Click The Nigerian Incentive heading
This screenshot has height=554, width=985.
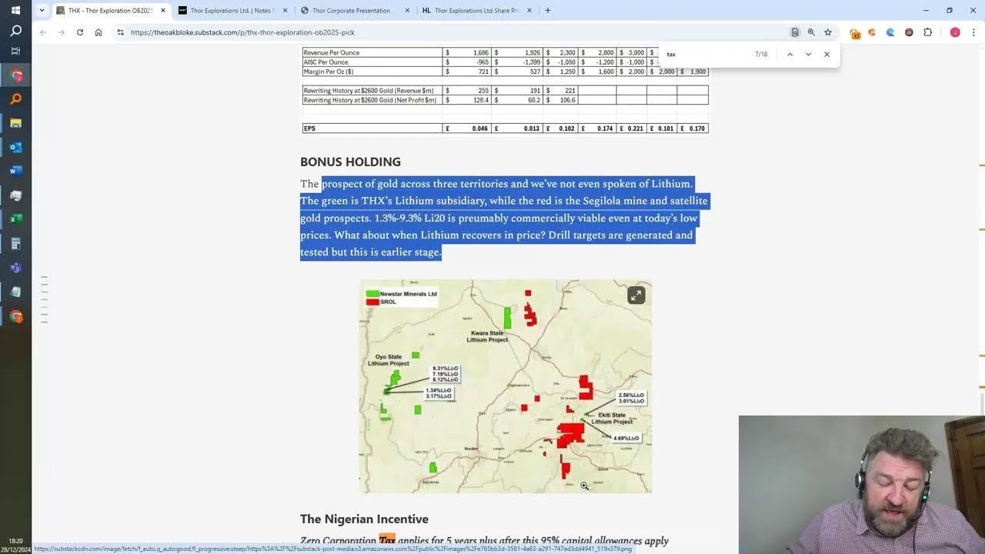(x=364, y=519)
